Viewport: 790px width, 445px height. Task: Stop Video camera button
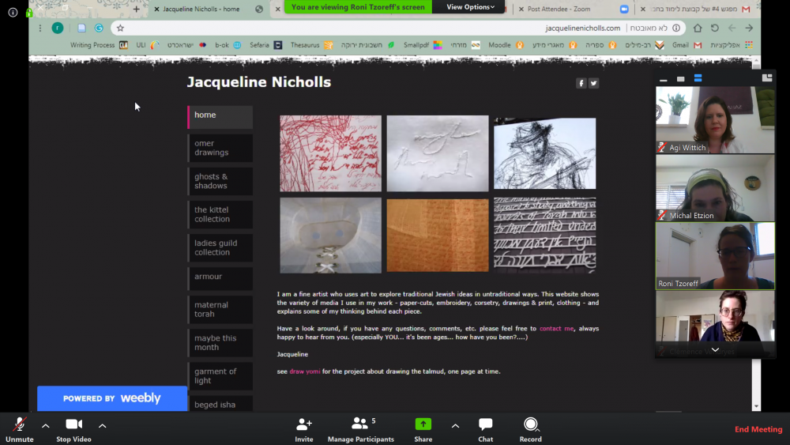point(73,430)
